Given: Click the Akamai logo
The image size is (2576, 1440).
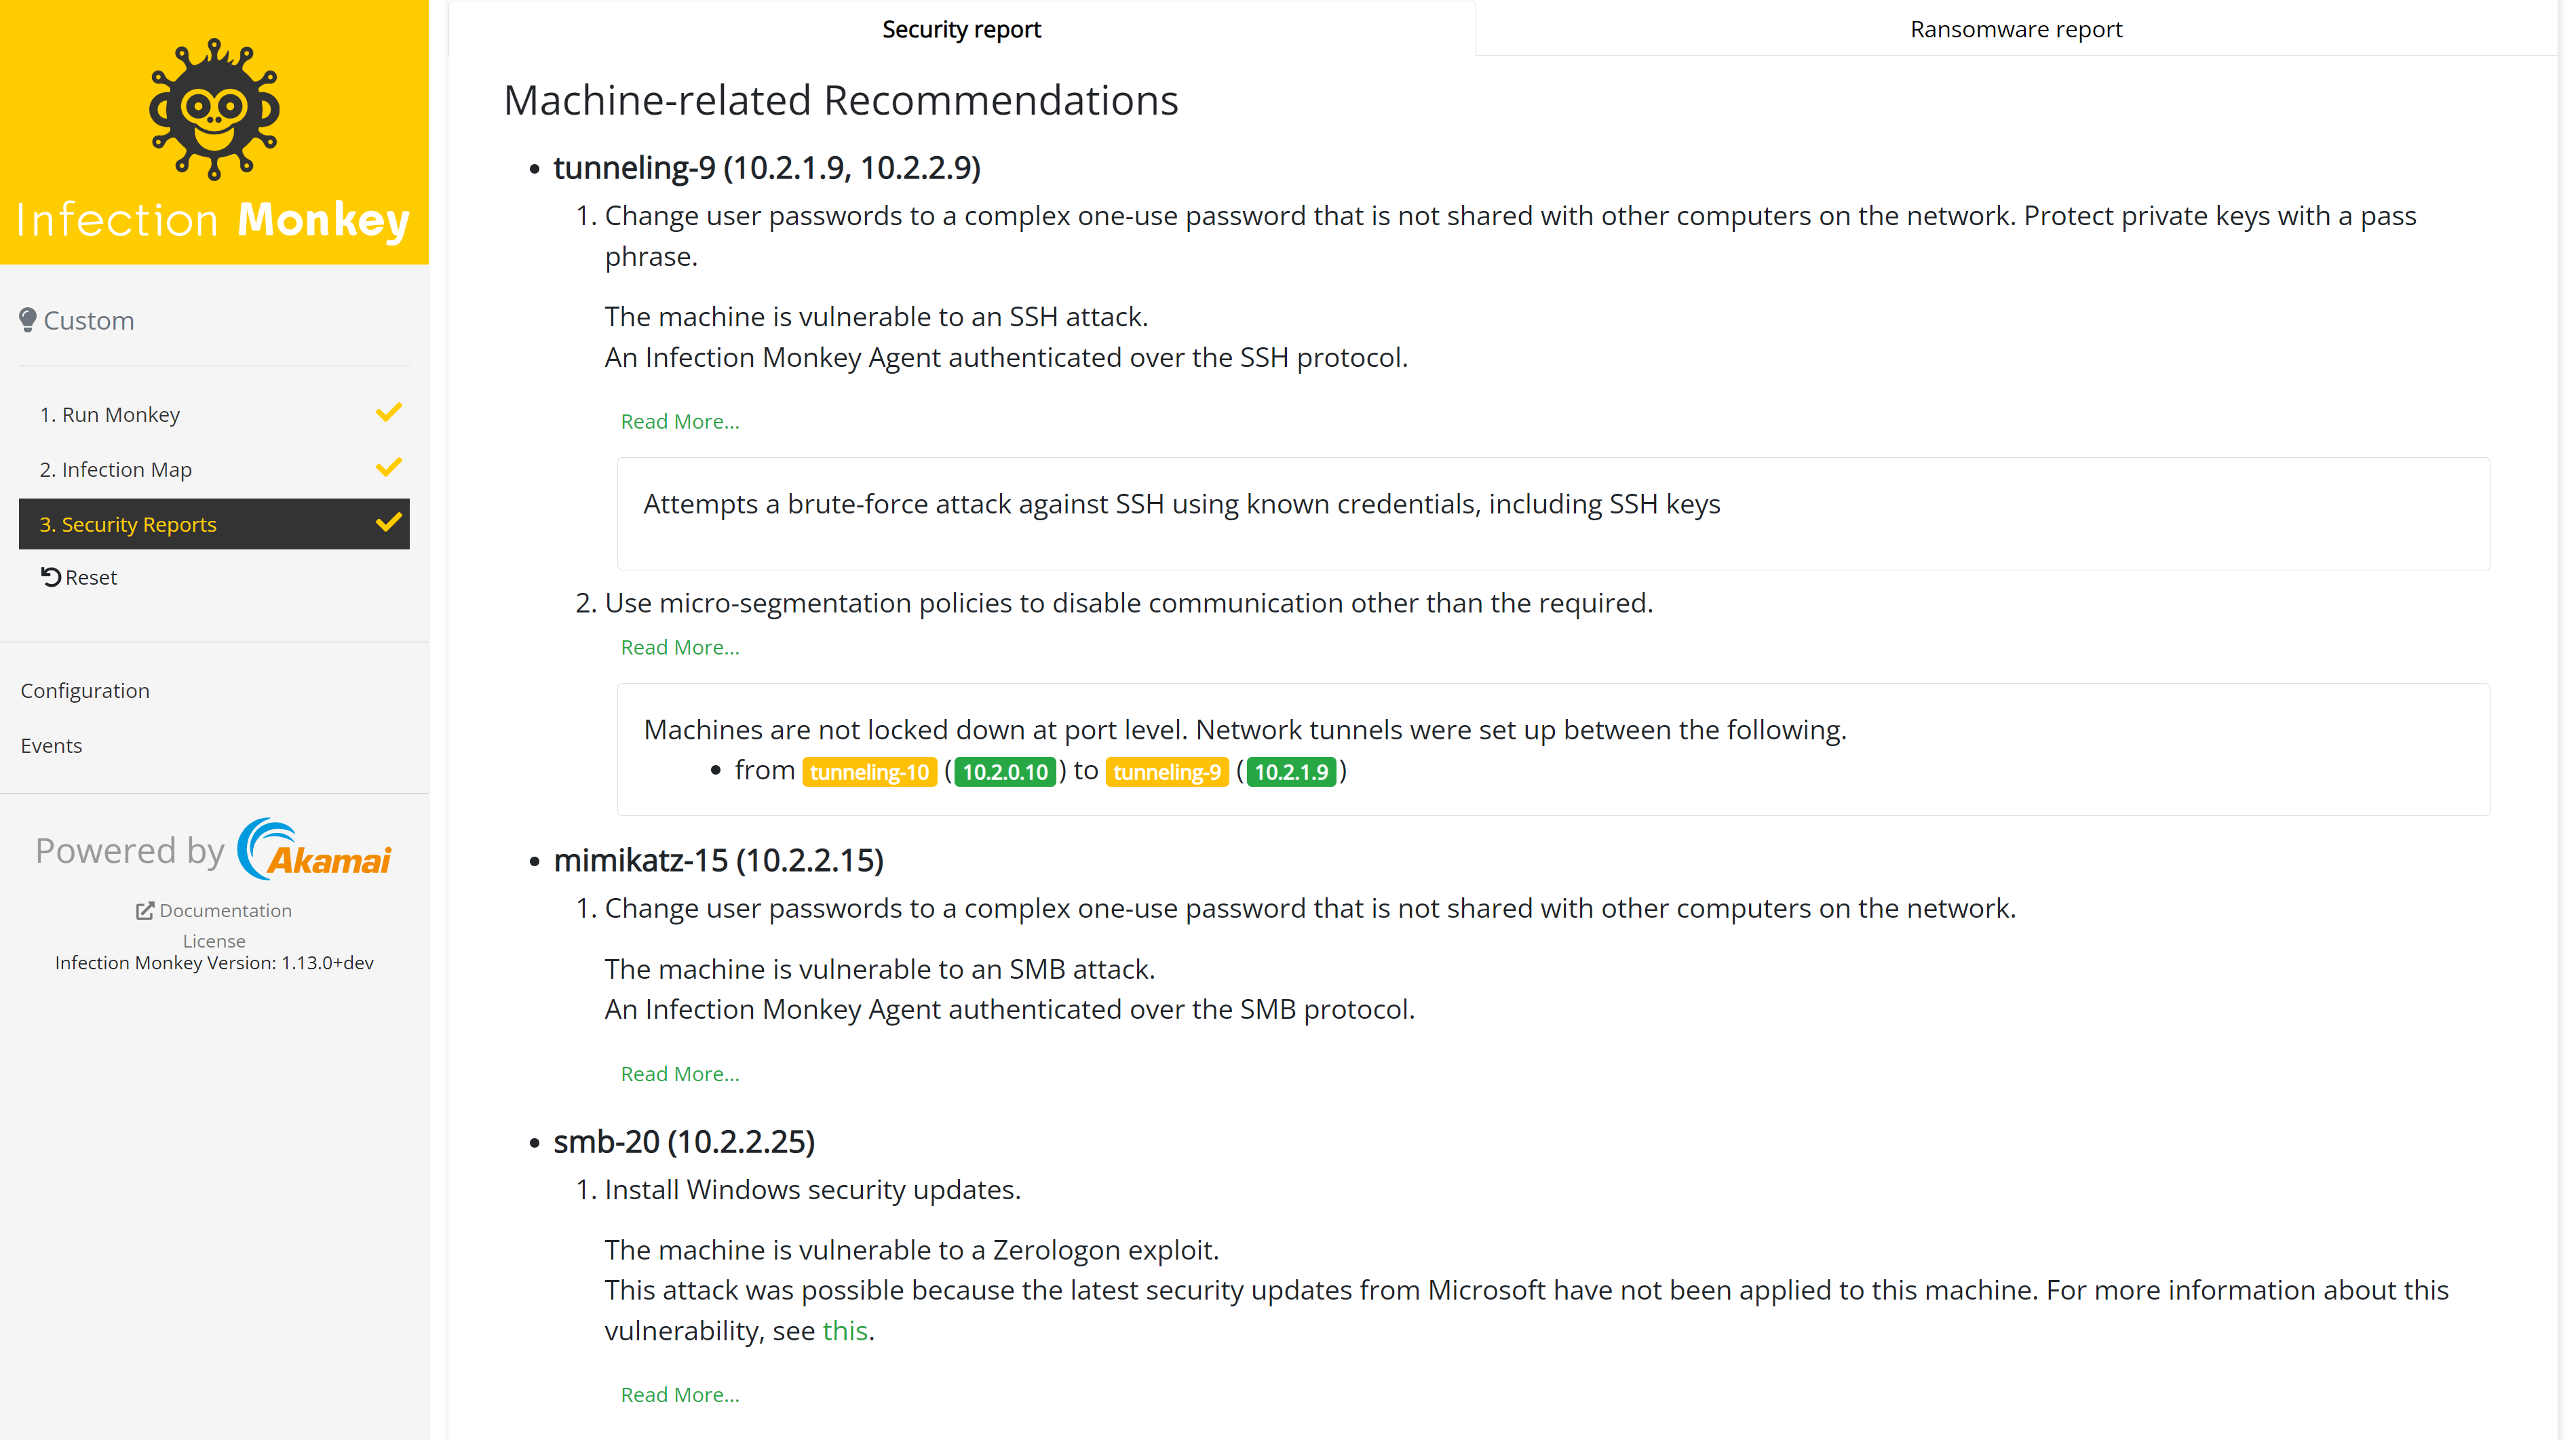Looking at the screenshot, I should point(315,850).
